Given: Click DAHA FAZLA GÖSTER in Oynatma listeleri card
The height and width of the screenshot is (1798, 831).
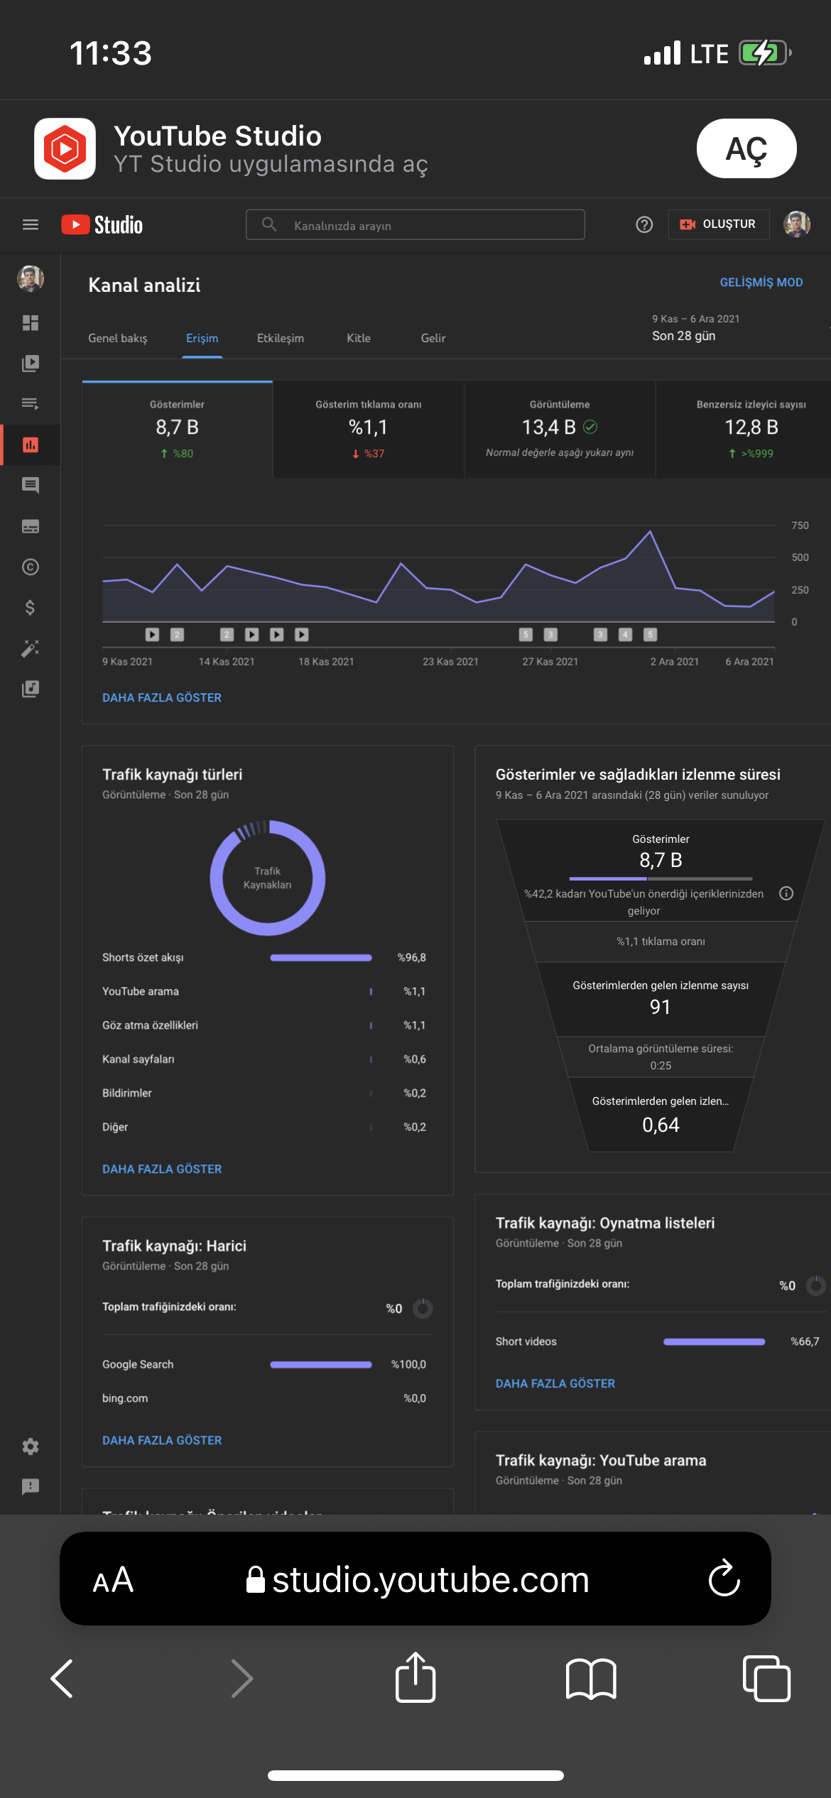Looking at the screenshot, I should point(555,1383).
